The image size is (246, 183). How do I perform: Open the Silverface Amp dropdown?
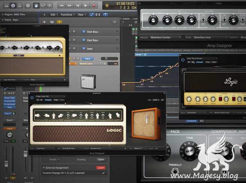[x=210, y=37]
